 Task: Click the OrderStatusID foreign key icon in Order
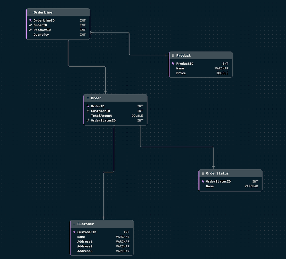point(88,120)
